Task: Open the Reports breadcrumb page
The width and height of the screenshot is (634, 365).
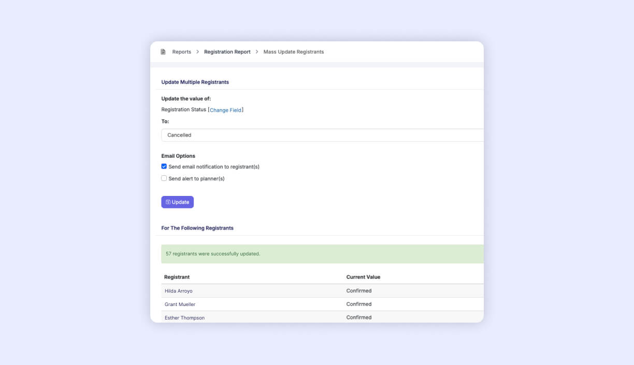Action: [x=181, y=52]
